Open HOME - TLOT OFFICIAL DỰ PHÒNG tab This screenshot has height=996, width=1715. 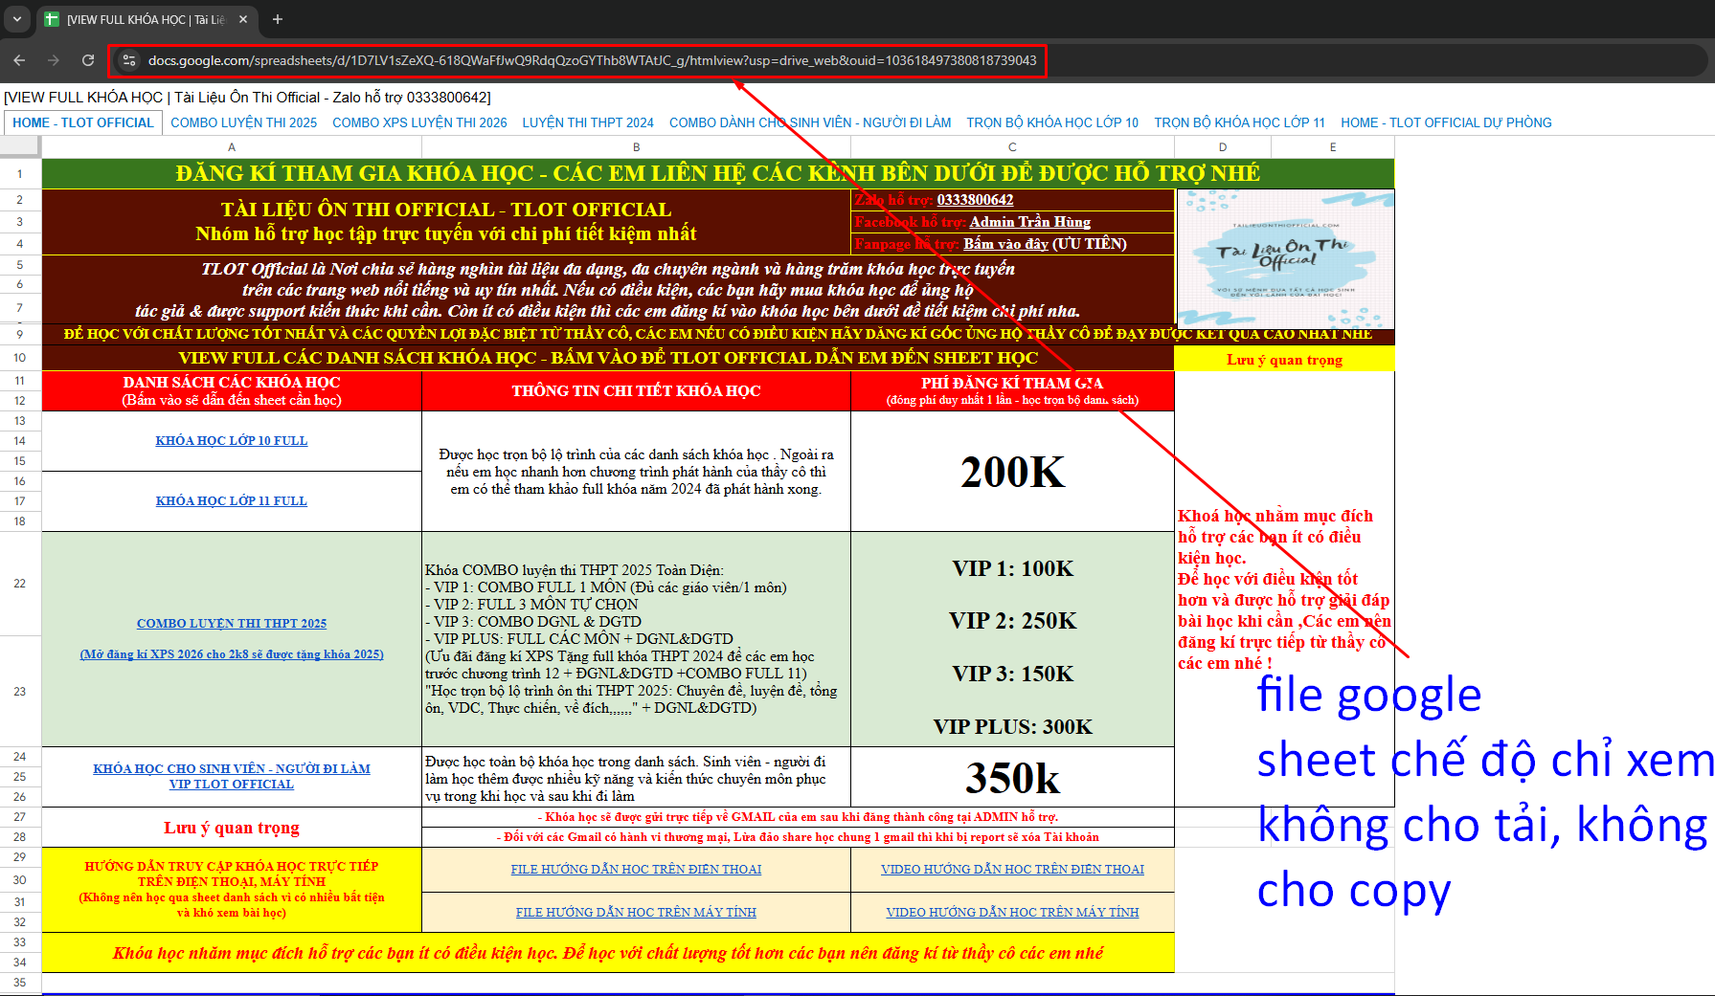coord(1446,122)
